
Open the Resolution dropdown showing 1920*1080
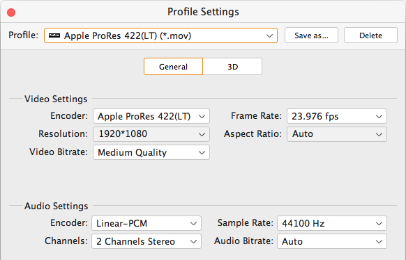151,134
